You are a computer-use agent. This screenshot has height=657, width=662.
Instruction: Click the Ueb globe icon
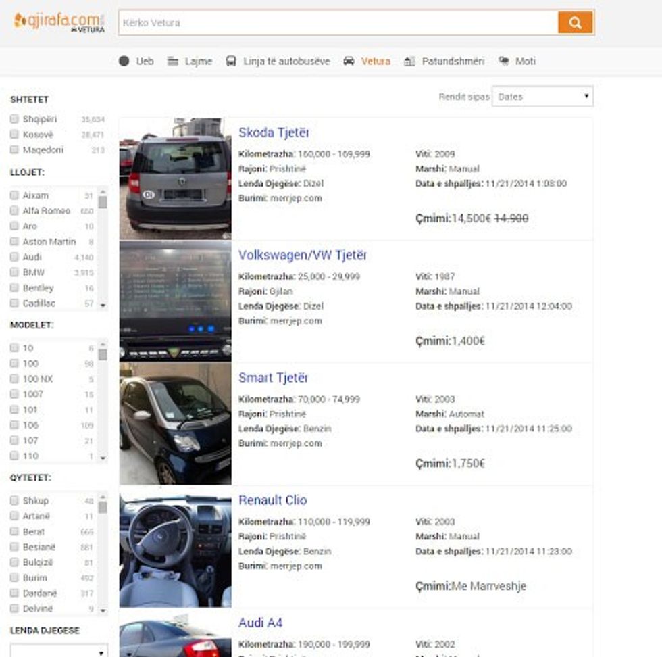pyautogui.click(x=124, y=62)
